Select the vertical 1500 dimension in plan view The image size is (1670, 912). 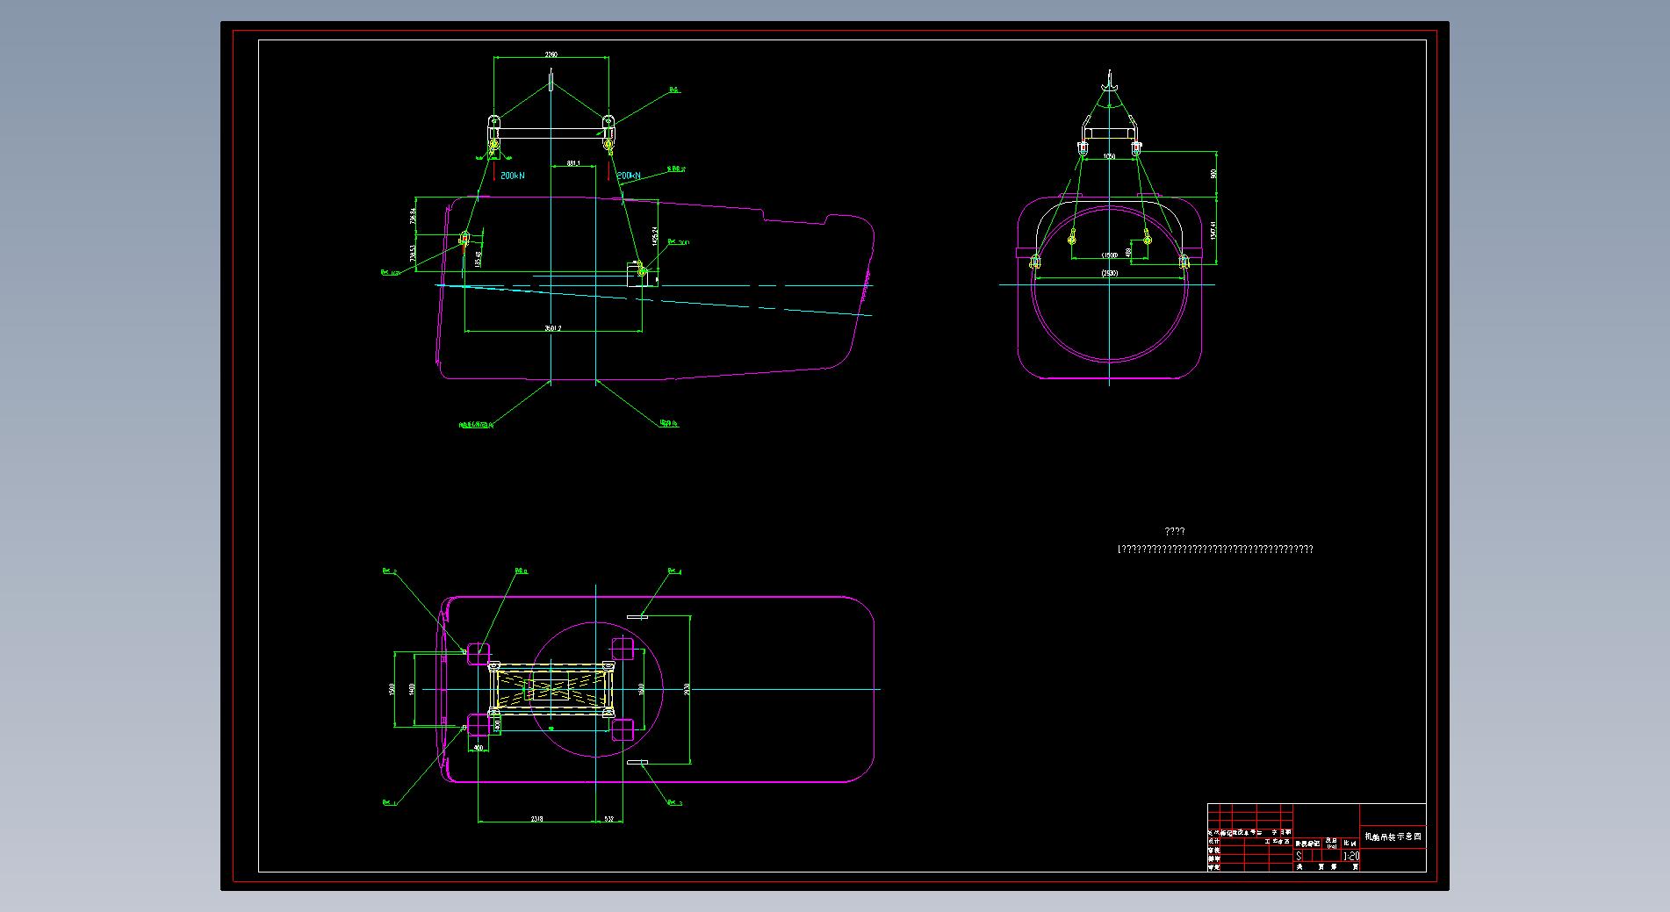(392, 689)
